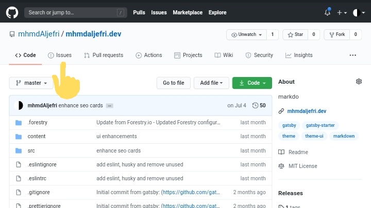Screen dimensions: 371x208
Task: Star this repository
Action: click(x=295, y=35)
